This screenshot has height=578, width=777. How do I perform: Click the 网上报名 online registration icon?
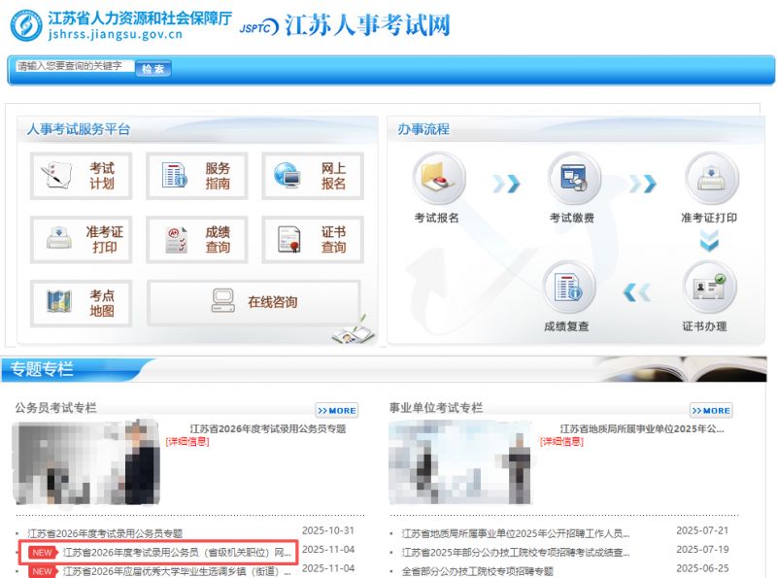click(x=312, y=176)
